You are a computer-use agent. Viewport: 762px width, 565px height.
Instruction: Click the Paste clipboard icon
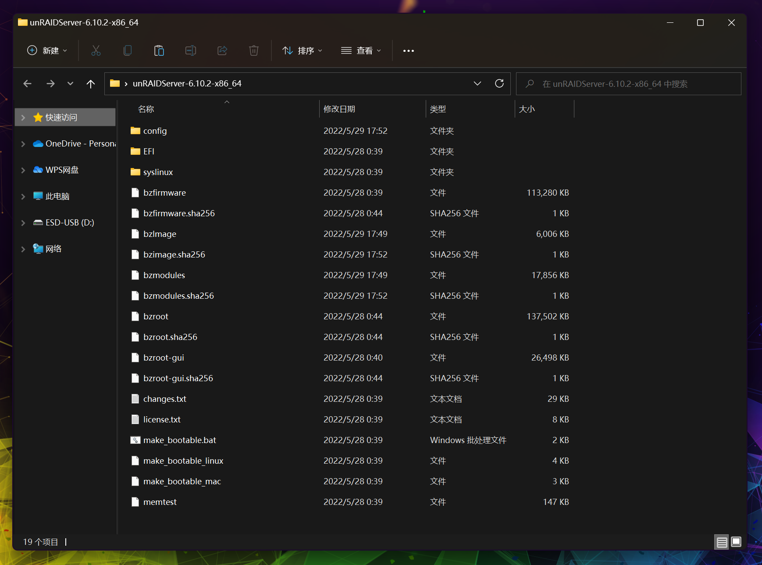pos(159,51)
